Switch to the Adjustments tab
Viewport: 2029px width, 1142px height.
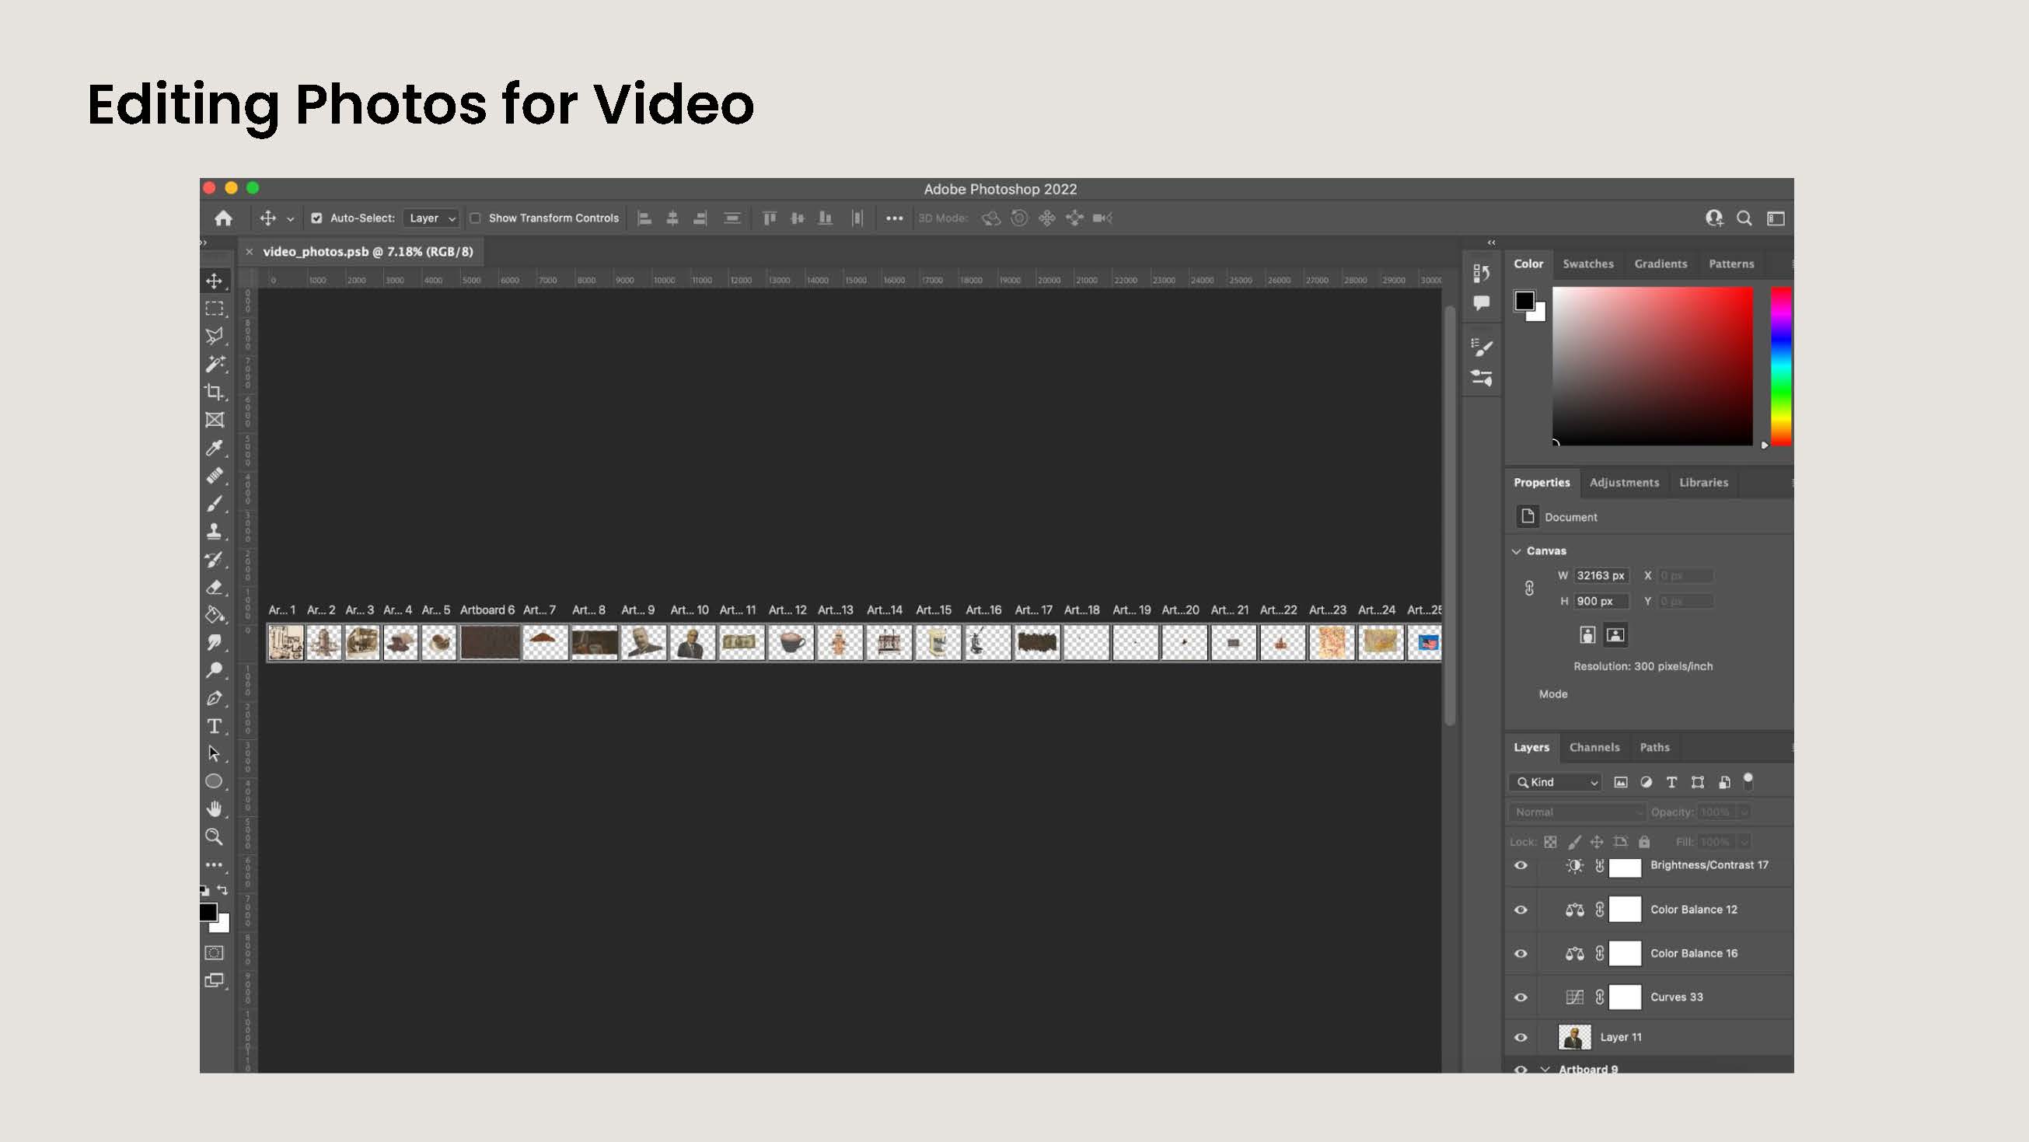tap(1624, 483)
